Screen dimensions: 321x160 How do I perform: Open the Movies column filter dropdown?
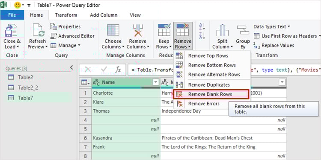coord(282,82)
